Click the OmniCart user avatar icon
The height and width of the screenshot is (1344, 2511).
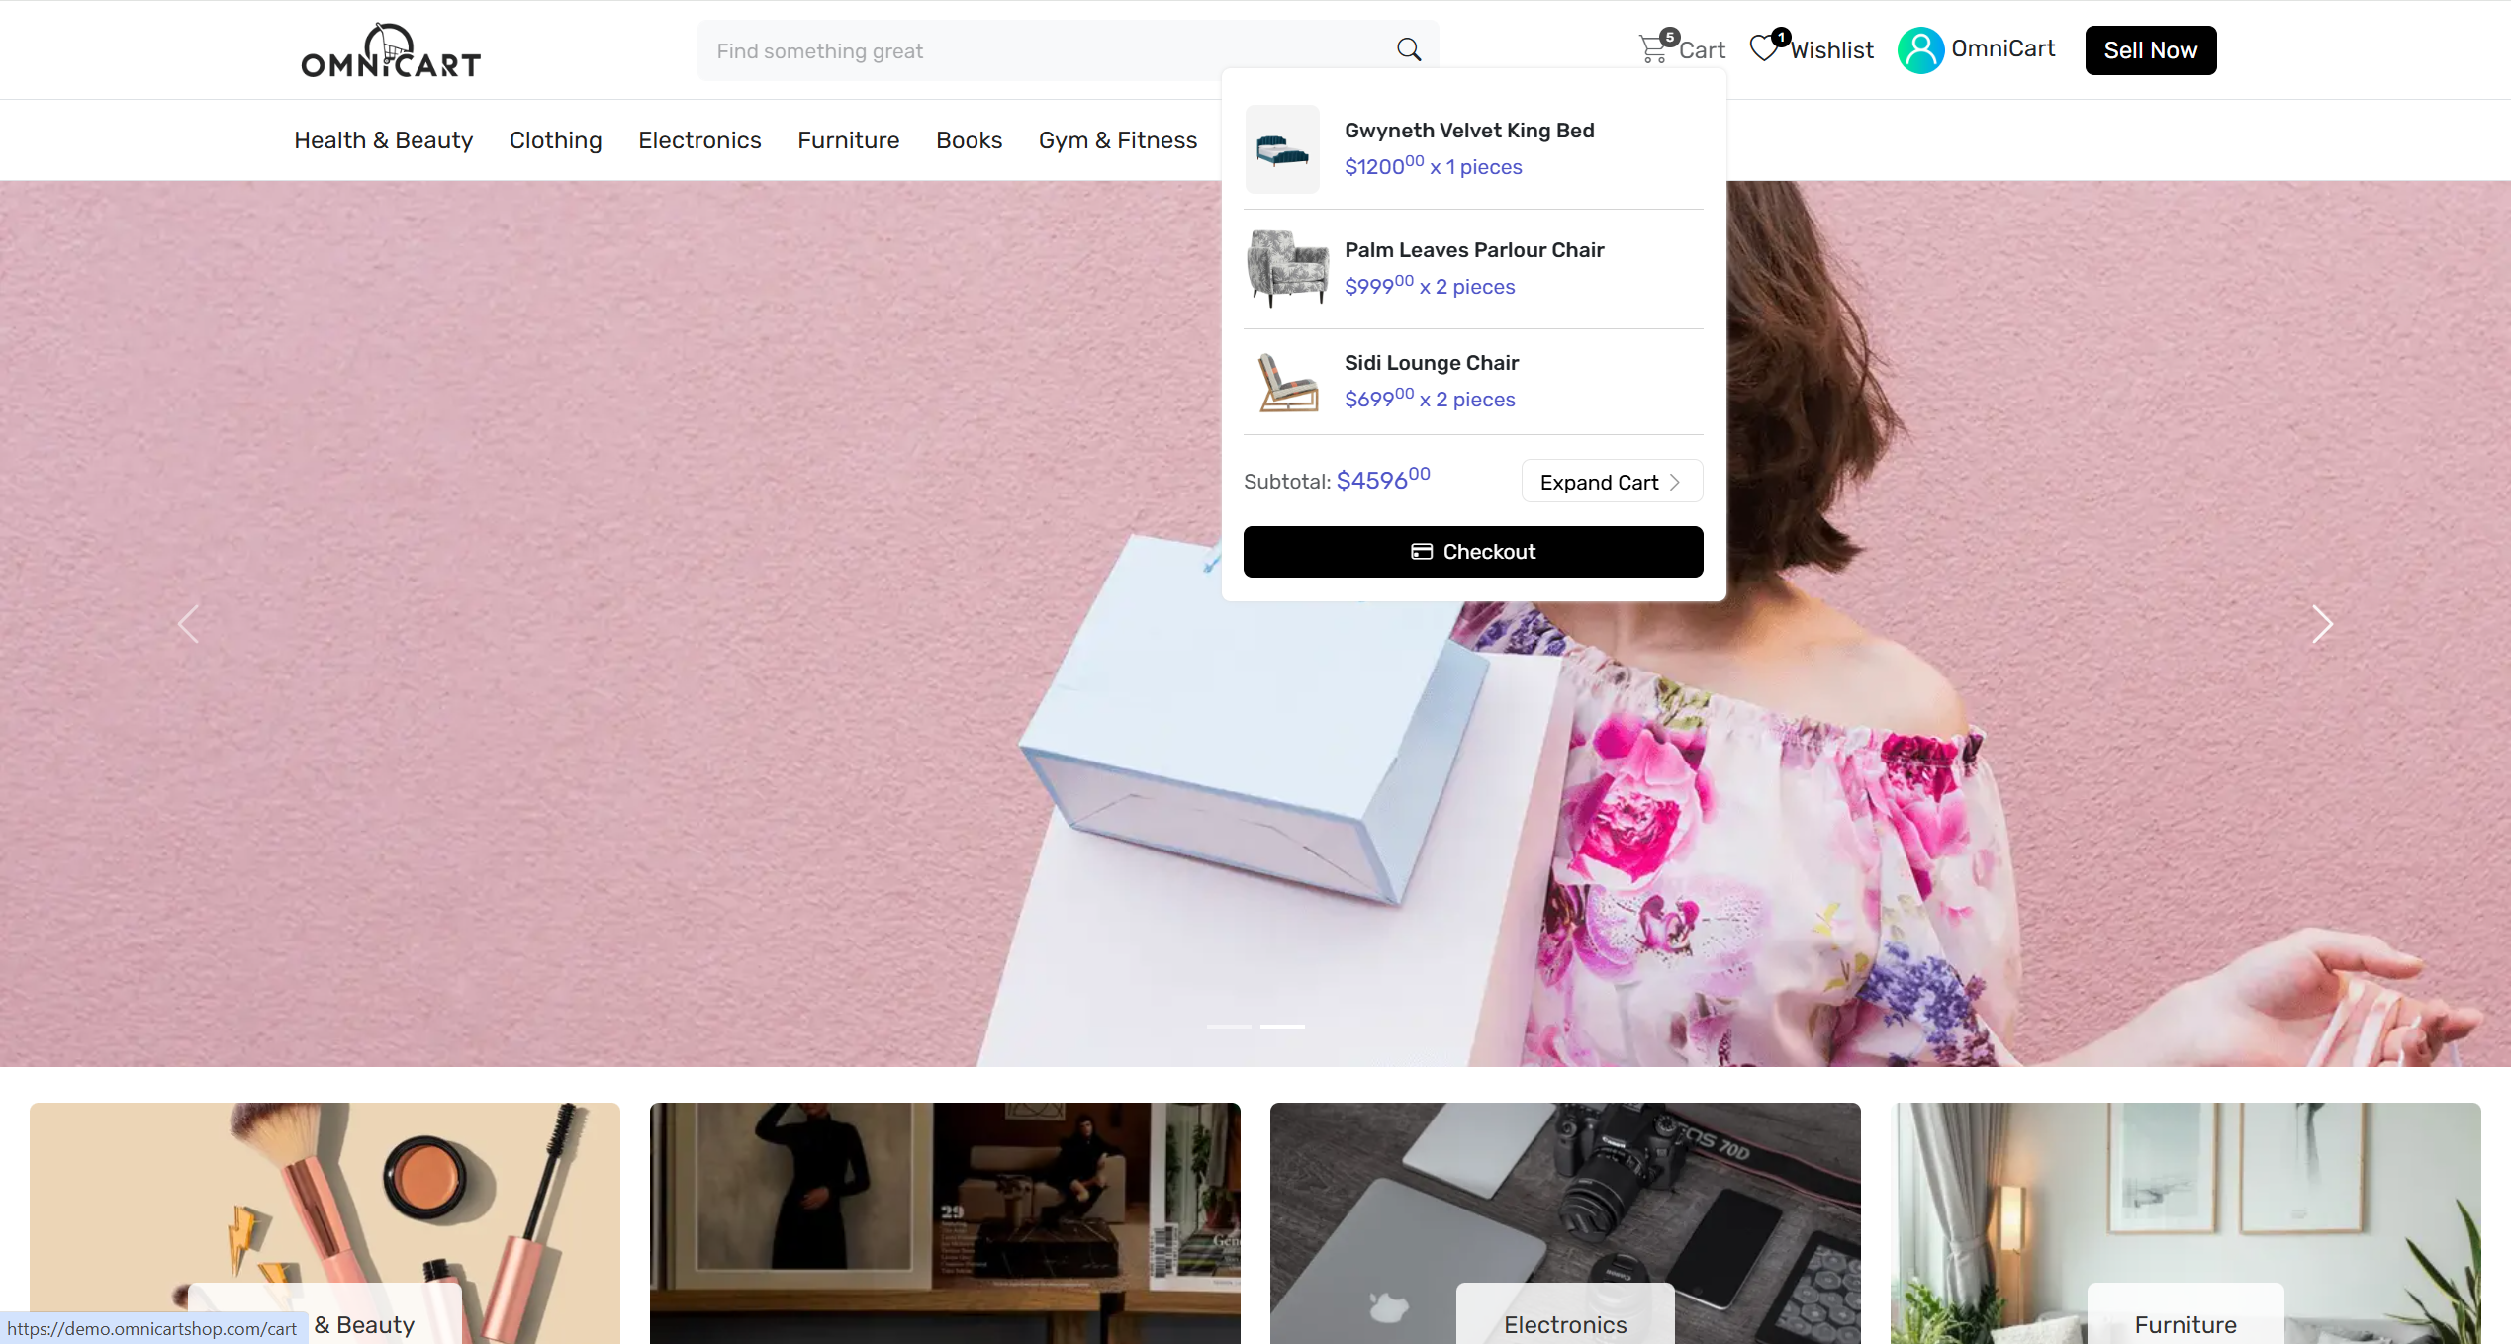click(1920, 49)
